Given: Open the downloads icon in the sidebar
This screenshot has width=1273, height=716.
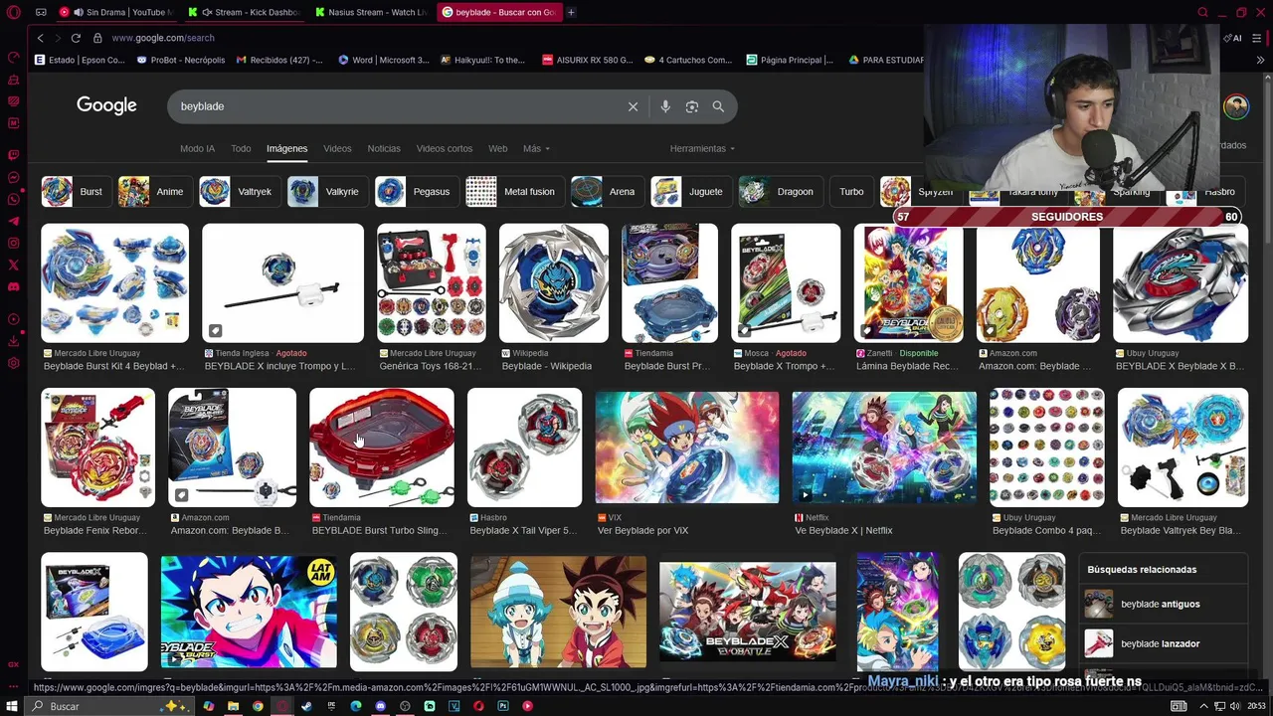Looking at the screenshot, I should [14, 341].
